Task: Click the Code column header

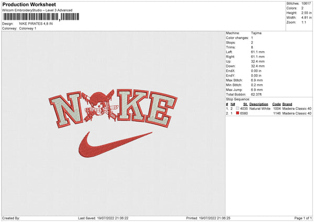Action: pos(276,104)
